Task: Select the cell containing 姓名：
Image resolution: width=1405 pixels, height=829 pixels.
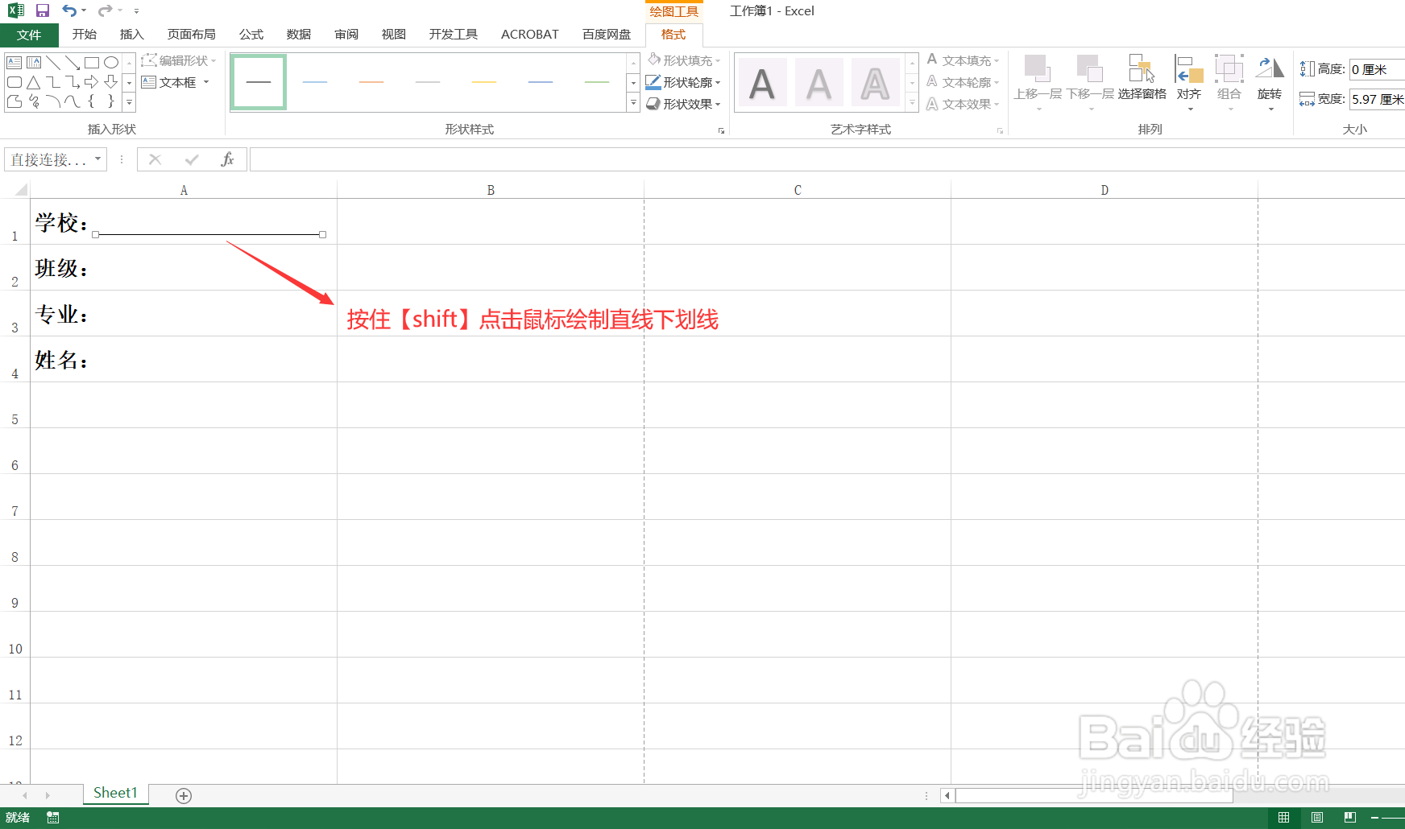Action: pos(184,359)
